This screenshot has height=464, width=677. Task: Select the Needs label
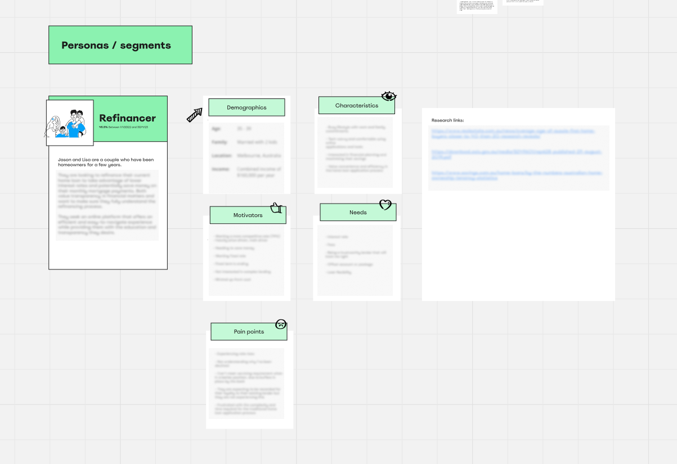(358, 212)
